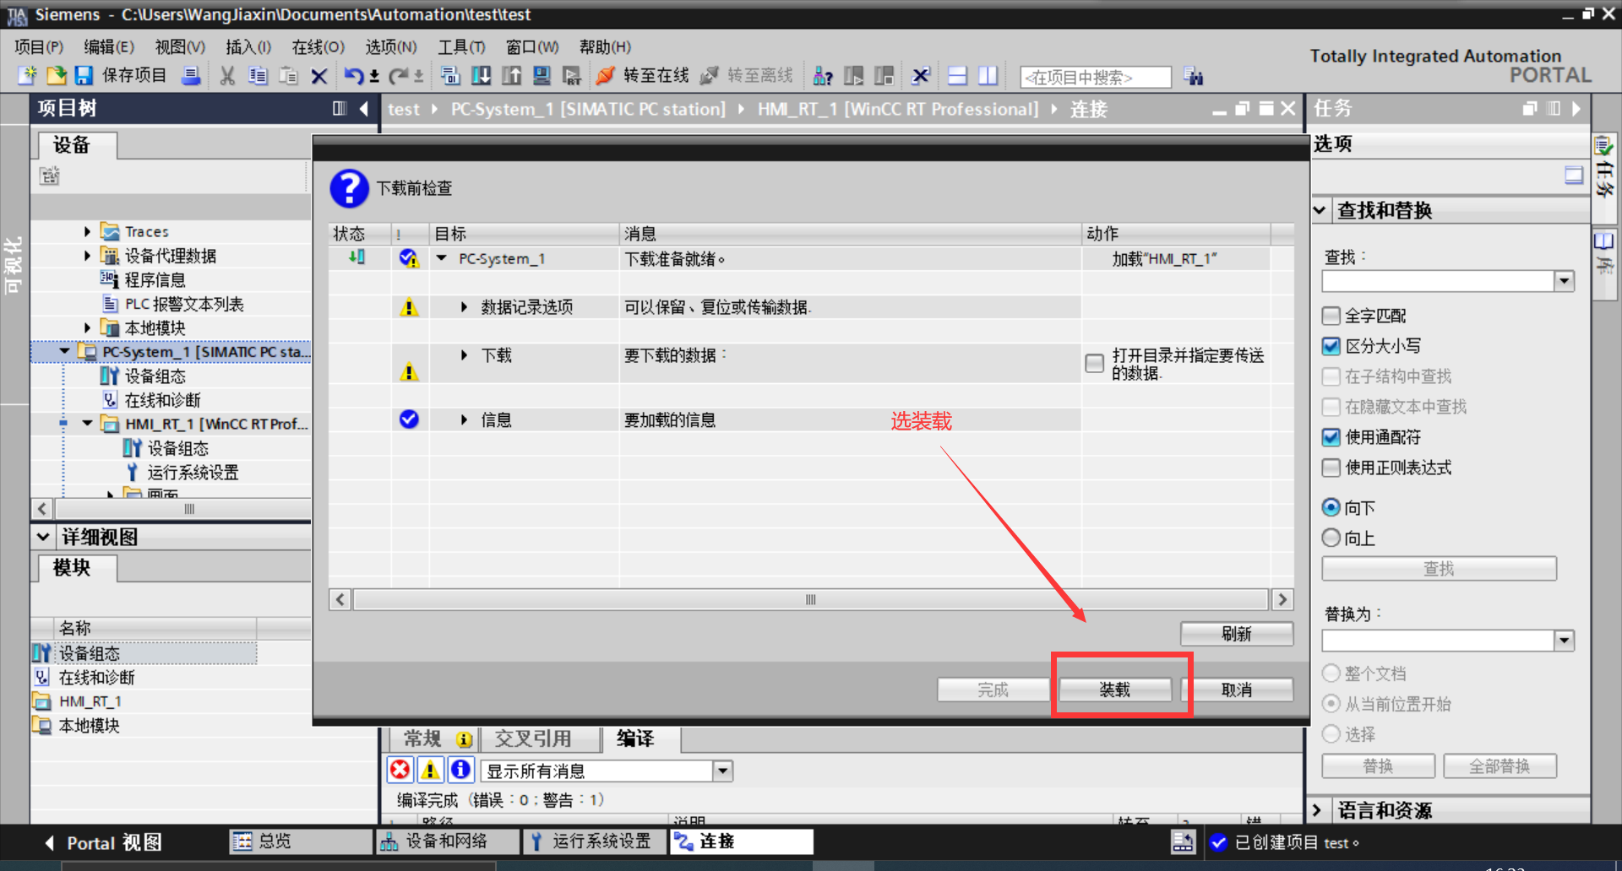The width and height of the screenshot is (1622, 871).
Task: Click the Download to device icon
Action: pos(481,76)
